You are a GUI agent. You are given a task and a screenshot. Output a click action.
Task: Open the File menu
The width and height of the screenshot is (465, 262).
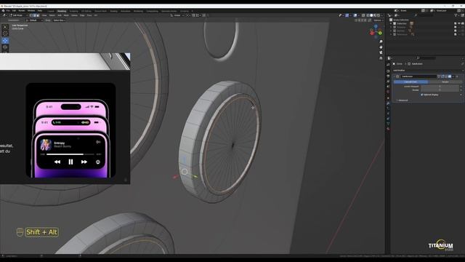[x=8, y=11]
